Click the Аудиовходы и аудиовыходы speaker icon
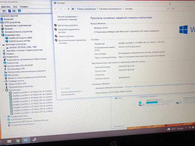This screenshot has width=195, height=146. 2,26
